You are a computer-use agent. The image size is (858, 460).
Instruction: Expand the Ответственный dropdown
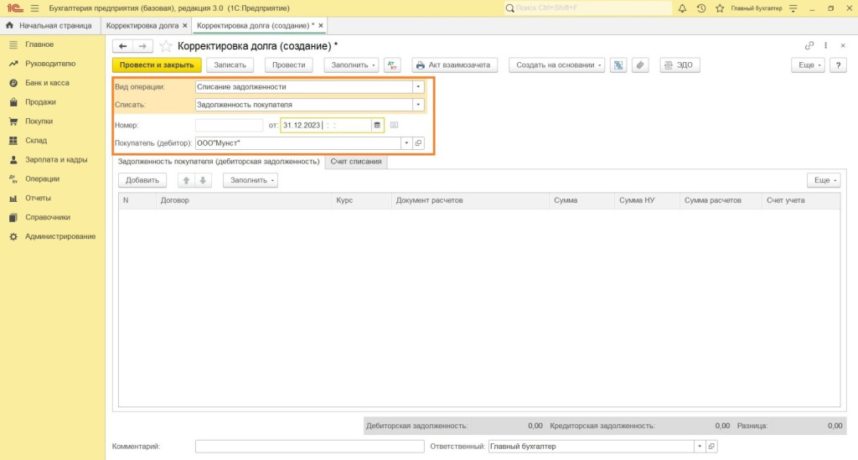pyautogui.click(x=698, y=447)
